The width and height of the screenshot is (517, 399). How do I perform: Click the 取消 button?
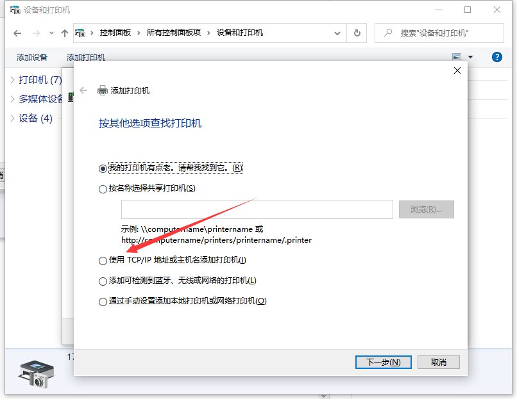439,362
